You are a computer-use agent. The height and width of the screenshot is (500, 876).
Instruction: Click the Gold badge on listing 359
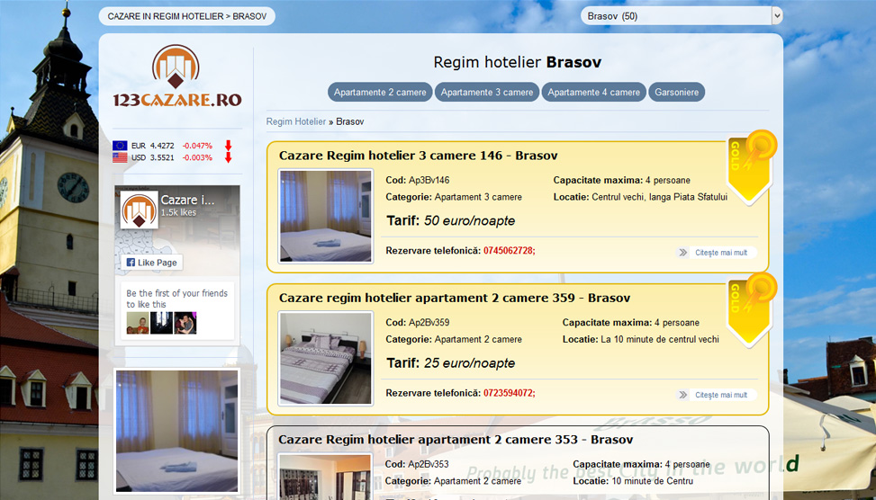(x=751, y=309)
